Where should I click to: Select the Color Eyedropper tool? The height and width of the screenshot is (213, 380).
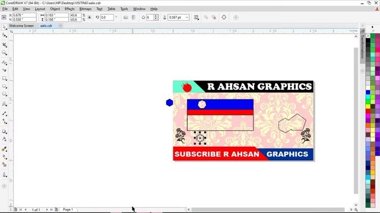pos(4,149)
